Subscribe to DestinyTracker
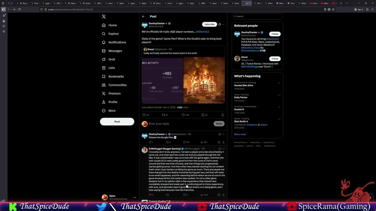Viewport: 376px width, 211px height. tap(209, 24)
